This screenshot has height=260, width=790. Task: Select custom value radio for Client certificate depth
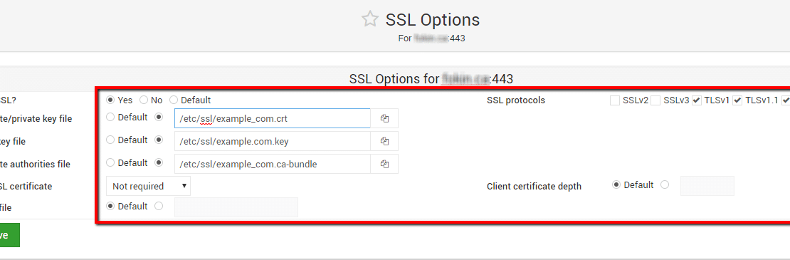tap(665, 185)
